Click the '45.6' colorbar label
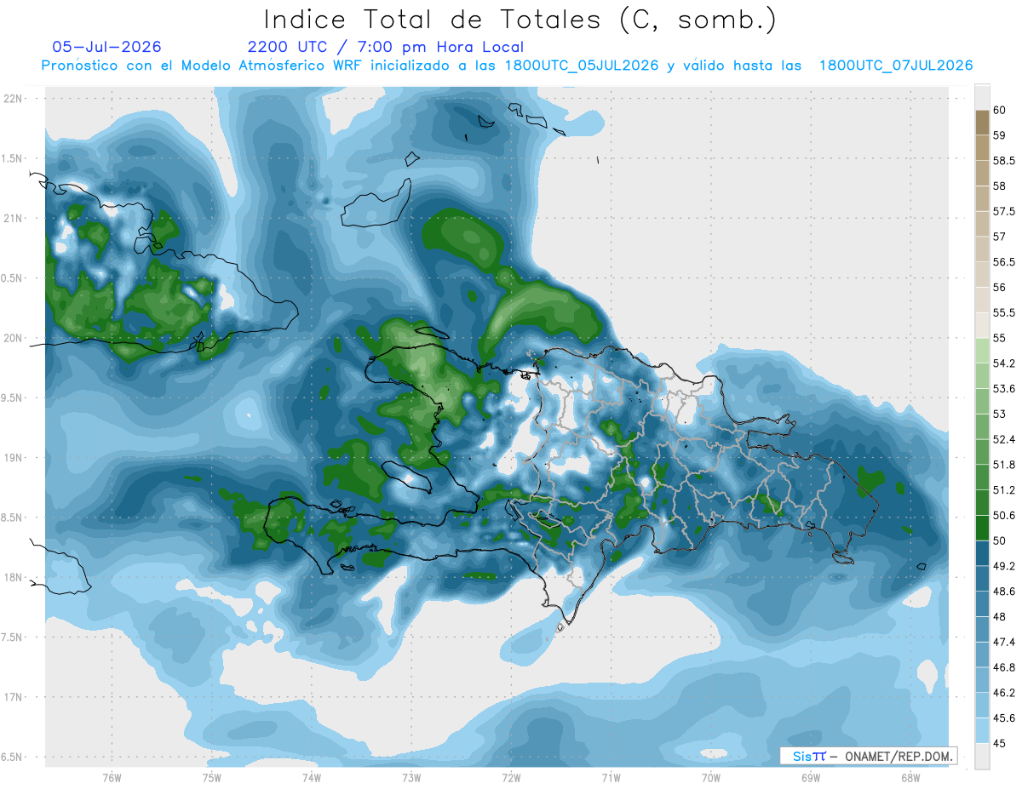 coord(1004,718)
